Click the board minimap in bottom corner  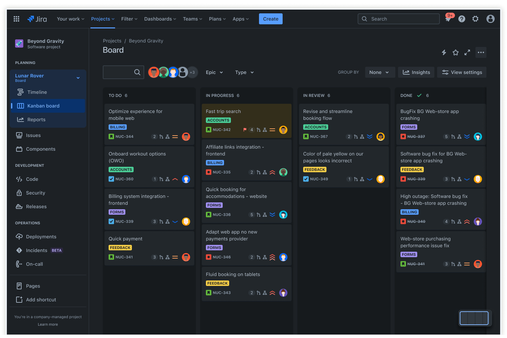[x=474, y=318]
